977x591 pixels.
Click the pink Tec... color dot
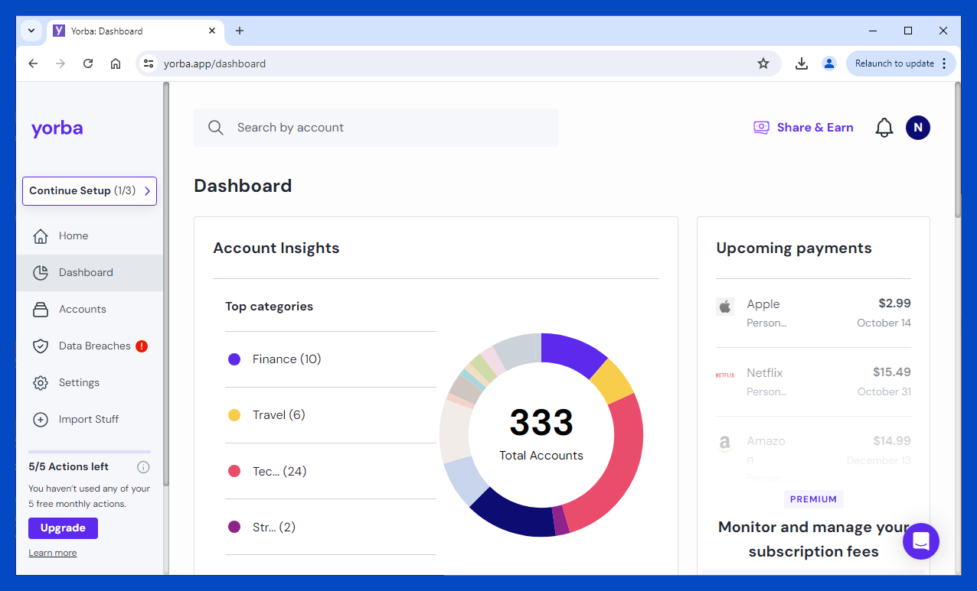point(234,472)
